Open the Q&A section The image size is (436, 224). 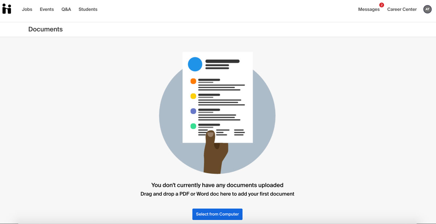coord(66,9)
